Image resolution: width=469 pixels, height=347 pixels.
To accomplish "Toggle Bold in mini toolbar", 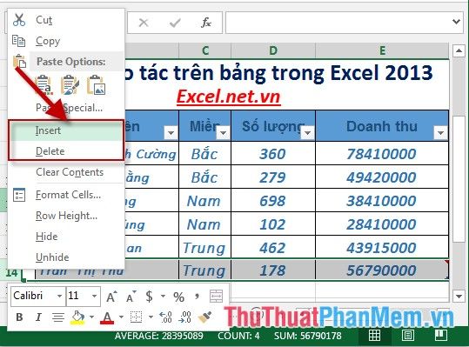I will pos(19,317).
